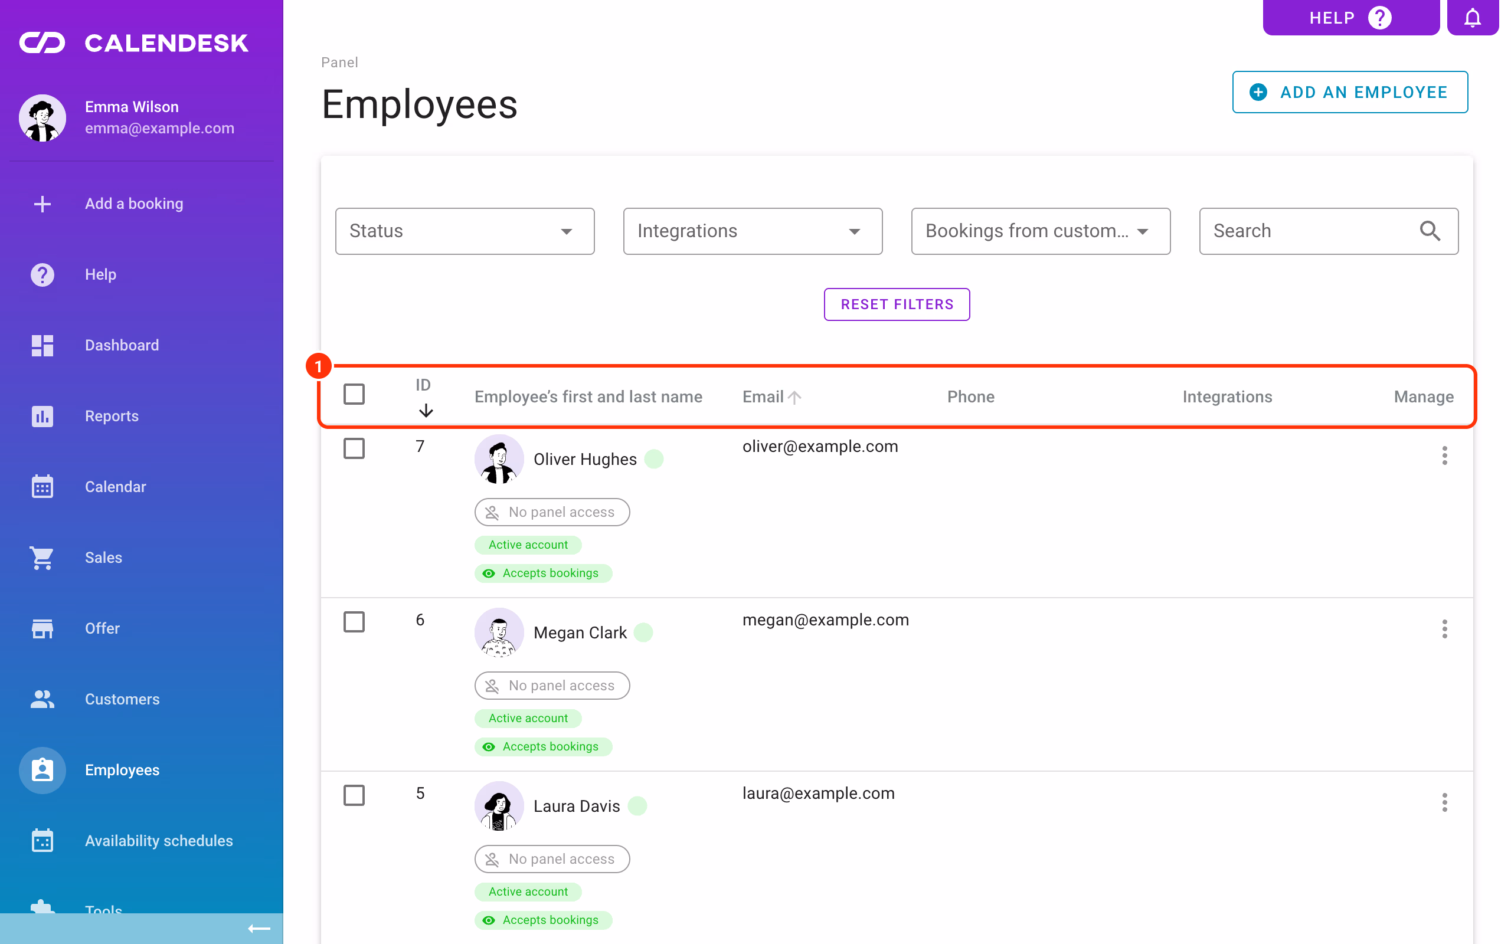Toggle the select-all checkbox in table header
1511x944 pixels.
[354, 394]
